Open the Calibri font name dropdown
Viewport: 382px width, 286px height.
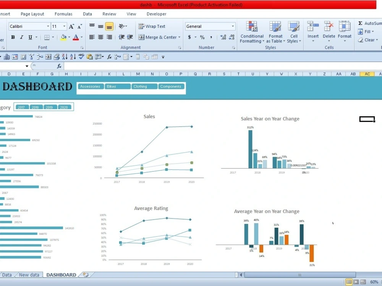[48, 26]
